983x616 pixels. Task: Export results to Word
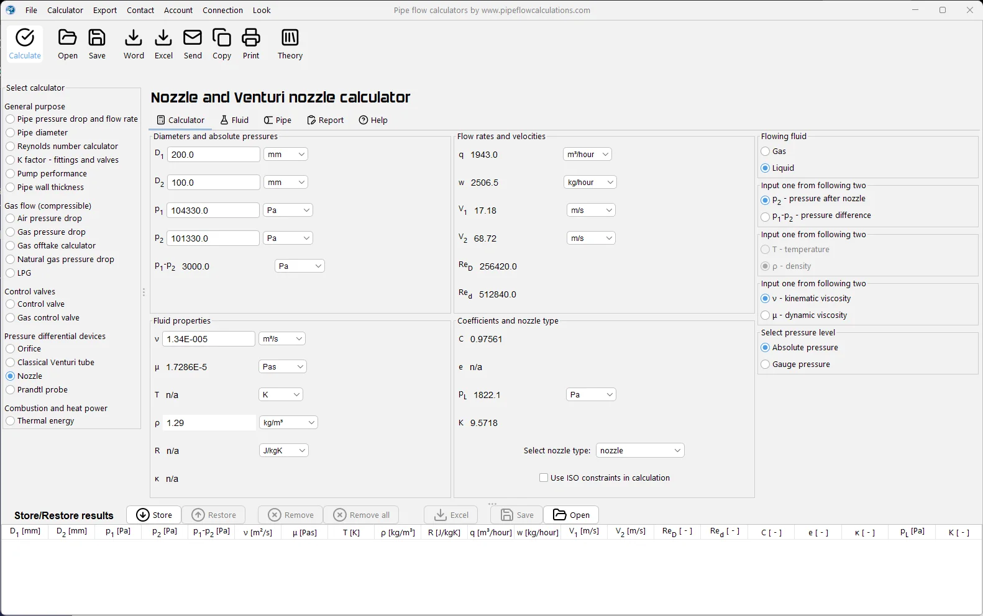click(x=134, y=43)
